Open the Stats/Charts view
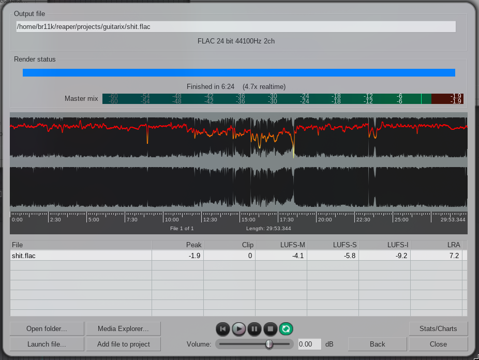 tap(438, 328)
